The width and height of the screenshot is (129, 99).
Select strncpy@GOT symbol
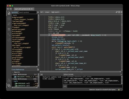pos(17,50)
